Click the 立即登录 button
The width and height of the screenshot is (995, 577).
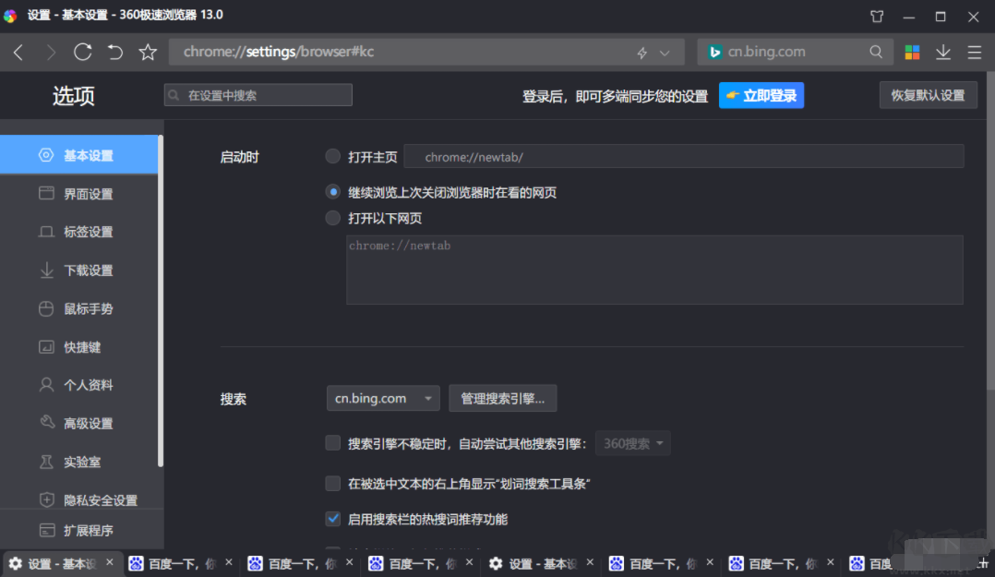click(761, 95)
